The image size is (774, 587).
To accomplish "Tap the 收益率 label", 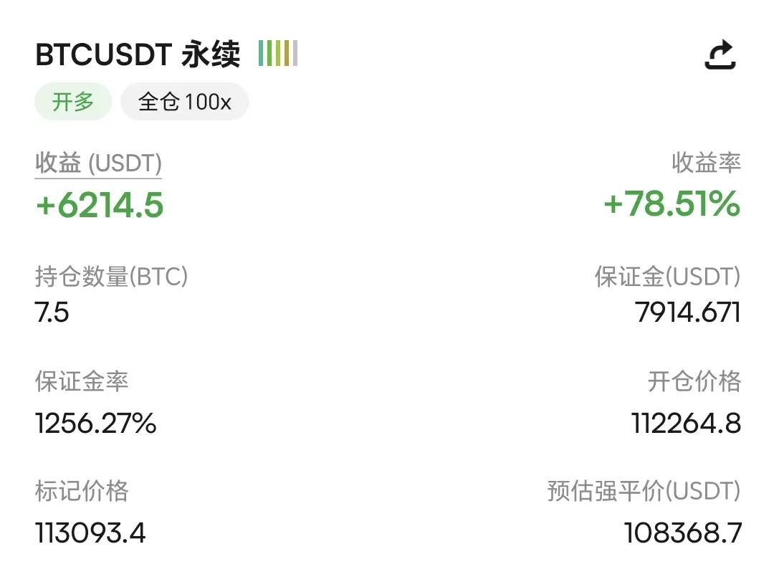I will 706,163.
